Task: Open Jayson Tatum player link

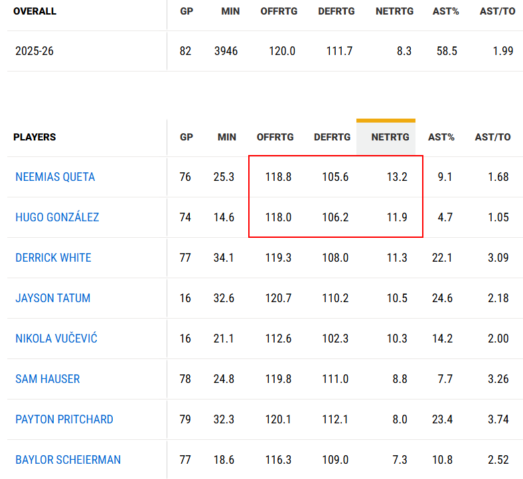Action: 52,298
